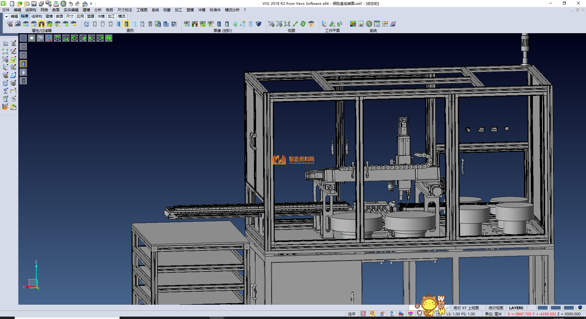
Task: Click the solid green cube view icon
Action: 109,38
